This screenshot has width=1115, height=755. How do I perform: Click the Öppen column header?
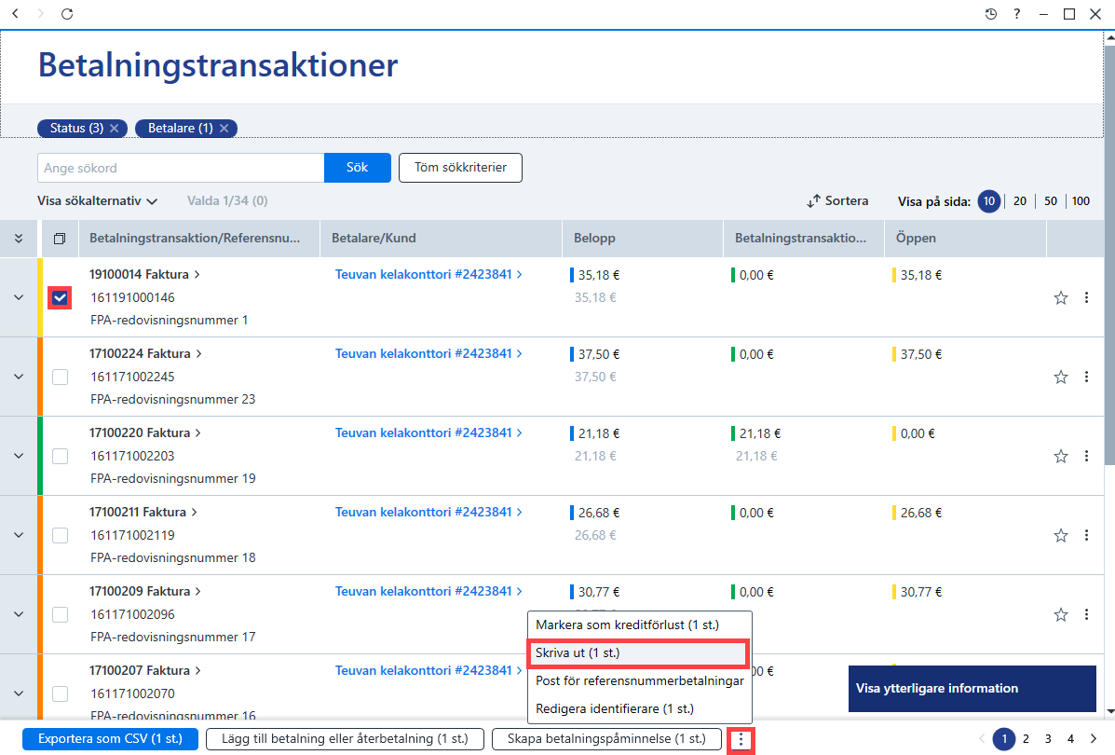pyautogui.click(x=965, y=239)
